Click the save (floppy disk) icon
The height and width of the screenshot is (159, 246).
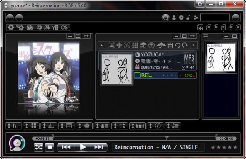tap(200, 27)
